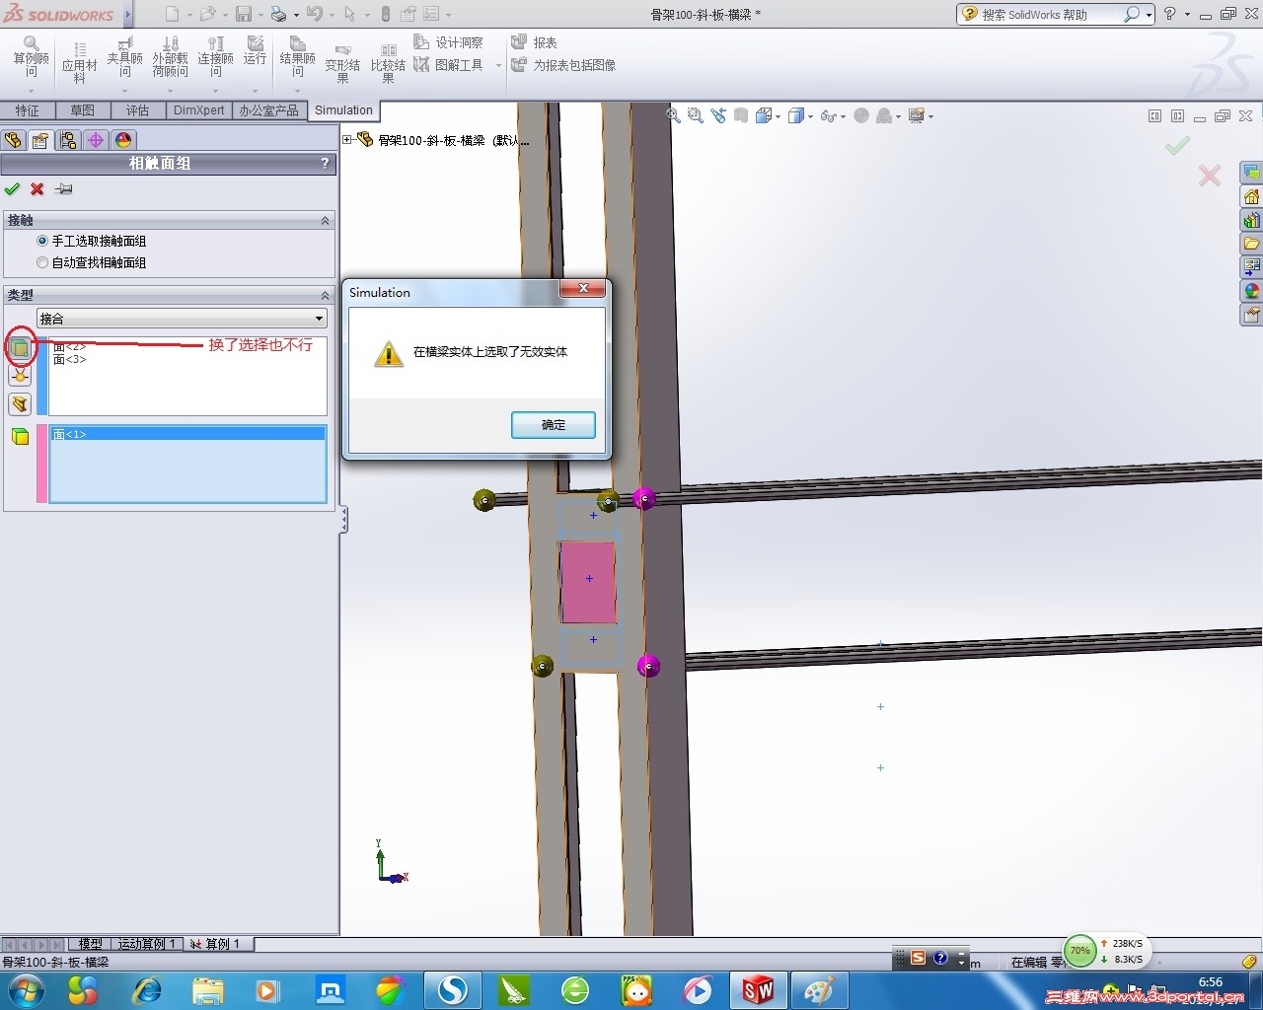Click the Save icon in the title toolbar

pos(243,14)
